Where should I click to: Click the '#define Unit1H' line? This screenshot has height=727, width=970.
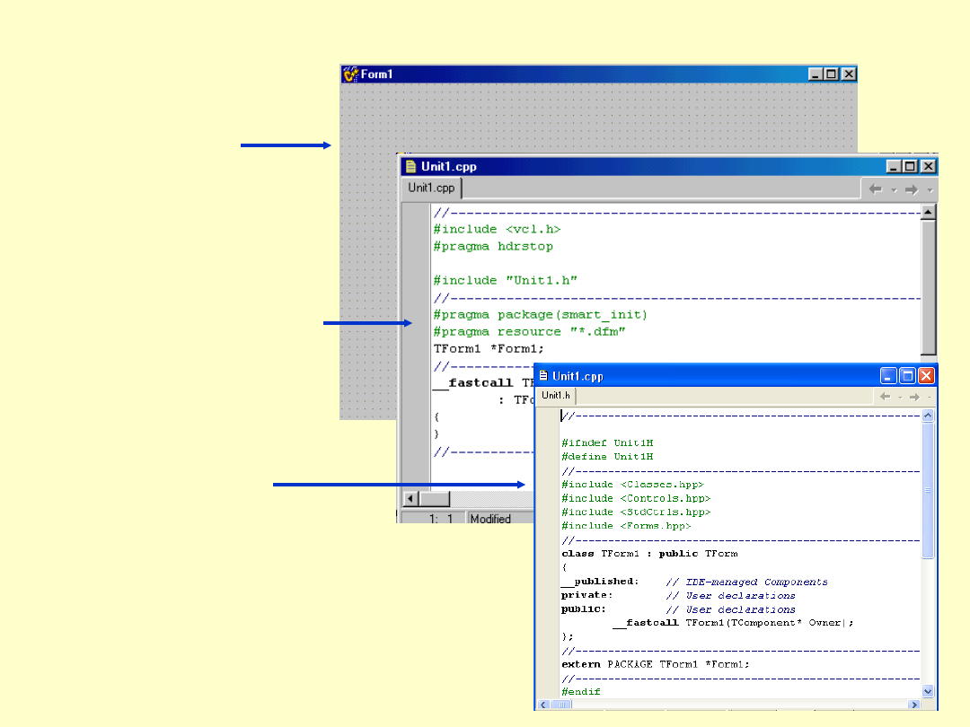coord(607,457)
